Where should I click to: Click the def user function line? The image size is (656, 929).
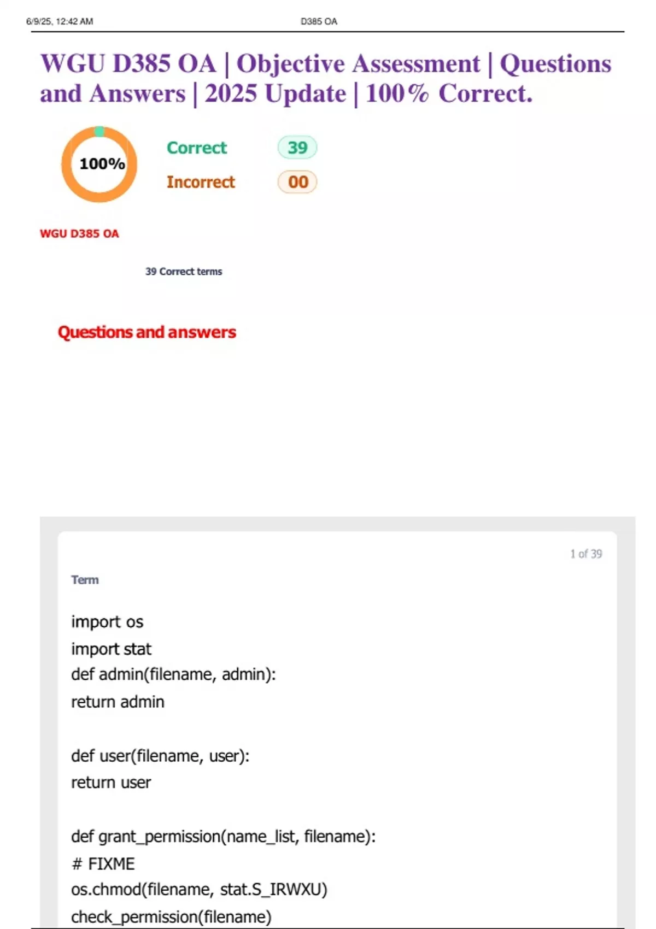[160, 756]
